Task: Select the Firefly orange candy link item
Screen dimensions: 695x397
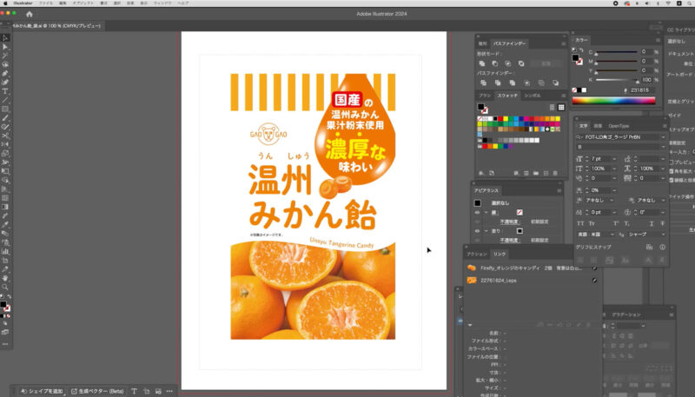Action: tap(532, 268)
